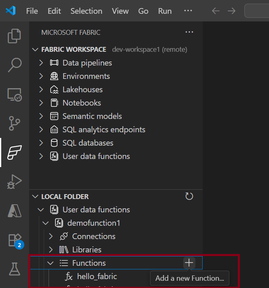Click the Connections plug icon
The width and height of the screenshot is (269, 288).
pyautogui.click(x=64, y=236)
